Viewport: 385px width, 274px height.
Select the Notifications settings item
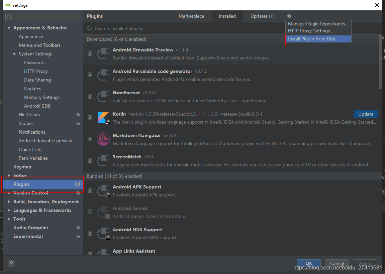32,132
